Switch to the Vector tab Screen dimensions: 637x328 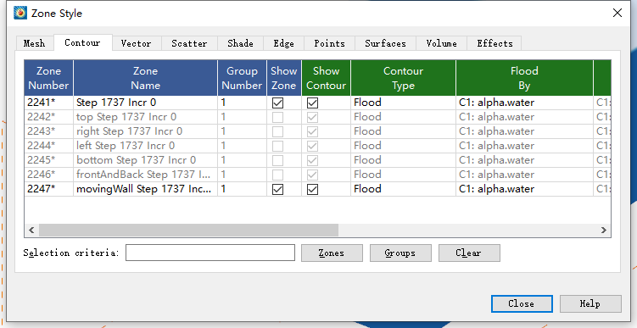(137, 43)
